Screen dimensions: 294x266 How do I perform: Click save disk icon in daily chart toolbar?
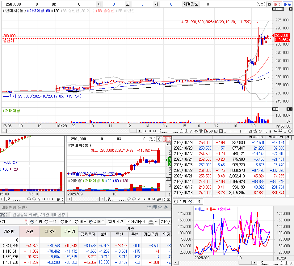(x=164, y=199)
